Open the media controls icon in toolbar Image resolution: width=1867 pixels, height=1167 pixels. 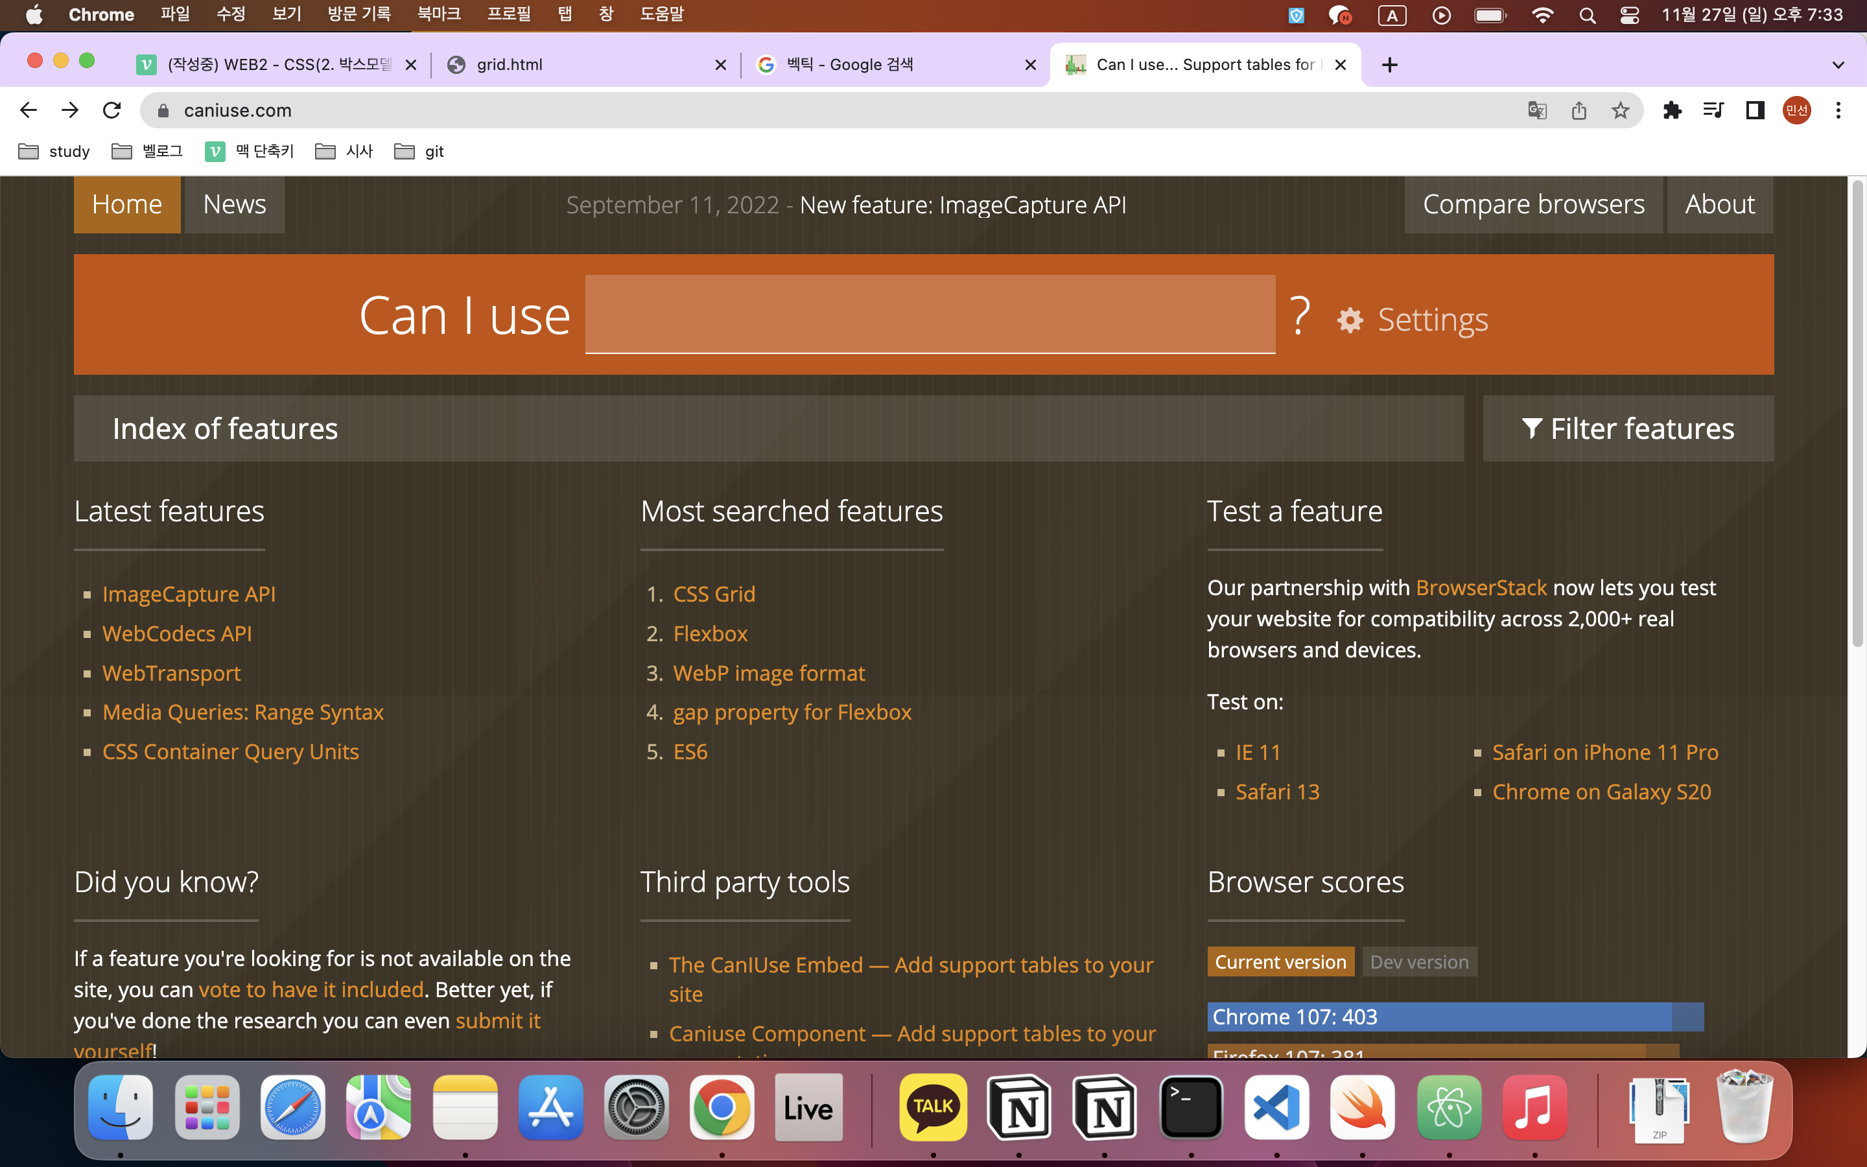tap(1713, 110)
